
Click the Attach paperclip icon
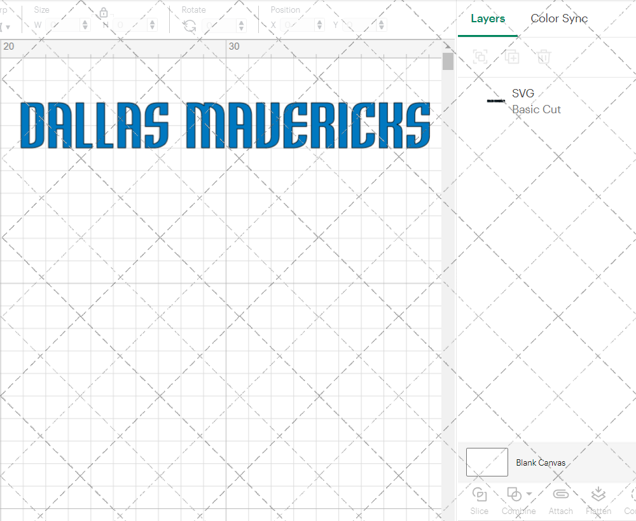pyautogui.click(x=560, y=494)
